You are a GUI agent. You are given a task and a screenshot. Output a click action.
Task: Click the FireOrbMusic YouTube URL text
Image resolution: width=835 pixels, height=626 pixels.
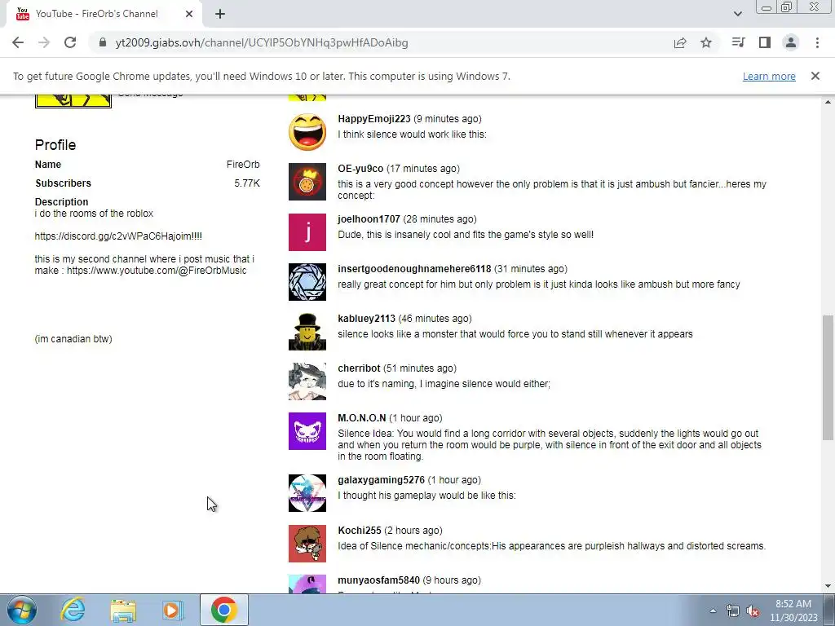(x=157, y=271)
